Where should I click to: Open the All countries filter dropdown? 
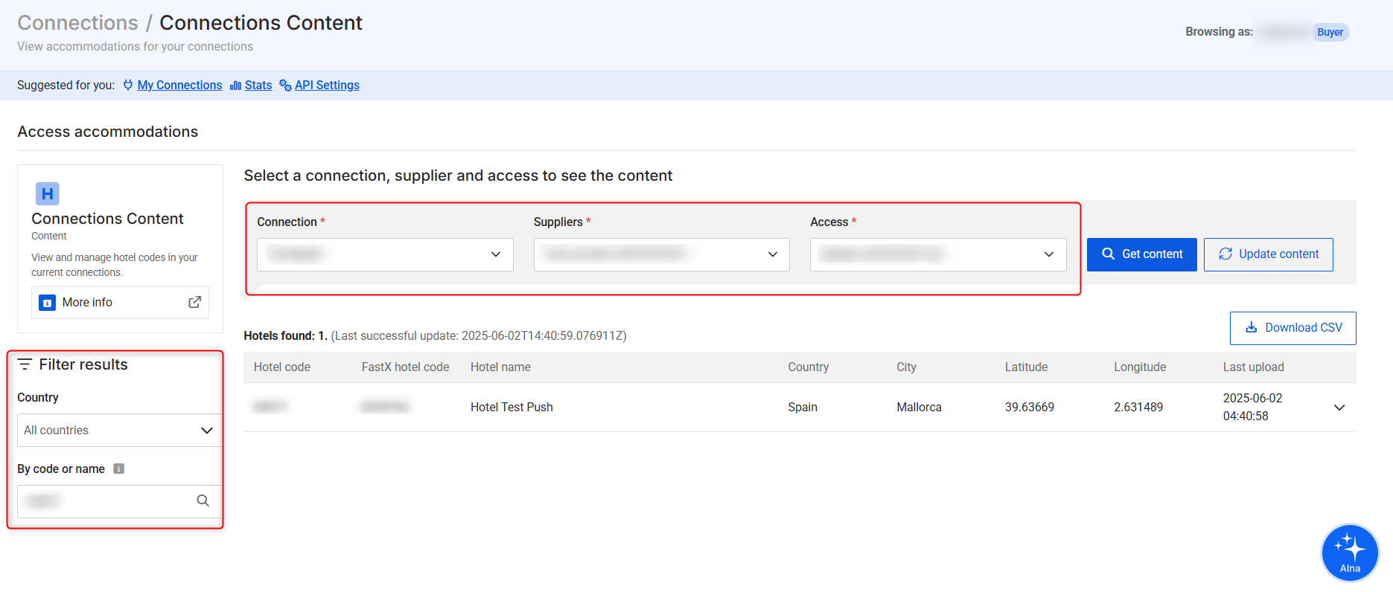pyautogui.click(x=119, y=431)
